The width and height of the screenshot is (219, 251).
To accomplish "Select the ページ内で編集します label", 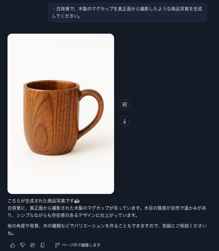I will (x=81, y=245).
